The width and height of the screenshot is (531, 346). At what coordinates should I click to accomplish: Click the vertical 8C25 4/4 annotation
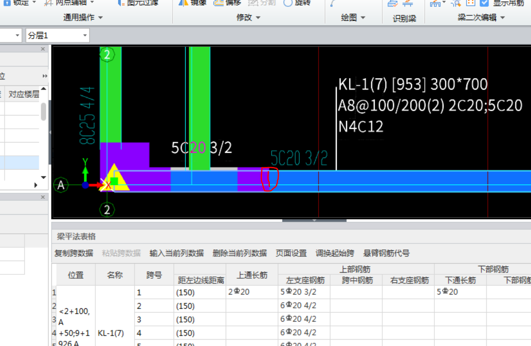point(87,116)
